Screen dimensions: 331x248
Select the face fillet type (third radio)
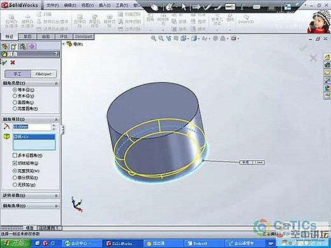coord(15,102)
